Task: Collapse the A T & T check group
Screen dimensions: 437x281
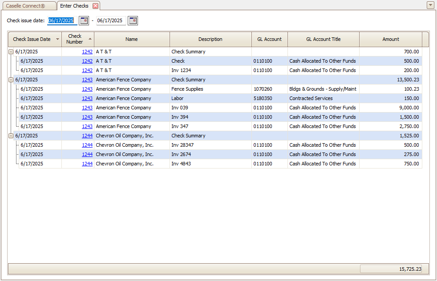Action: (x=11, y=52)
